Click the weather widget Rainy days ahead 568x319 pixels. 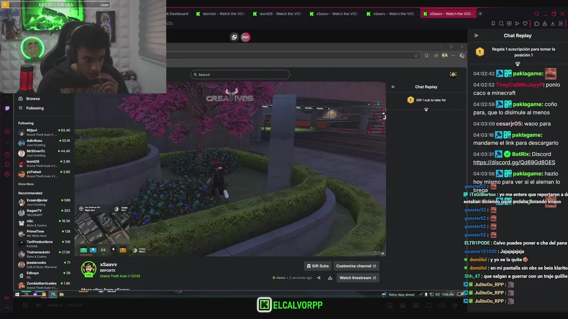point(398,294)
